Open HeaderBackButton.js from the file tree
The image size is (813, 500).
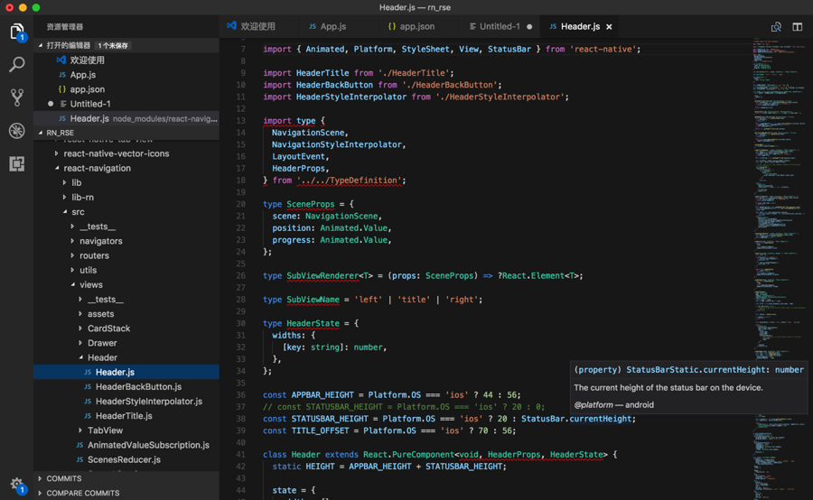(138, 386)
